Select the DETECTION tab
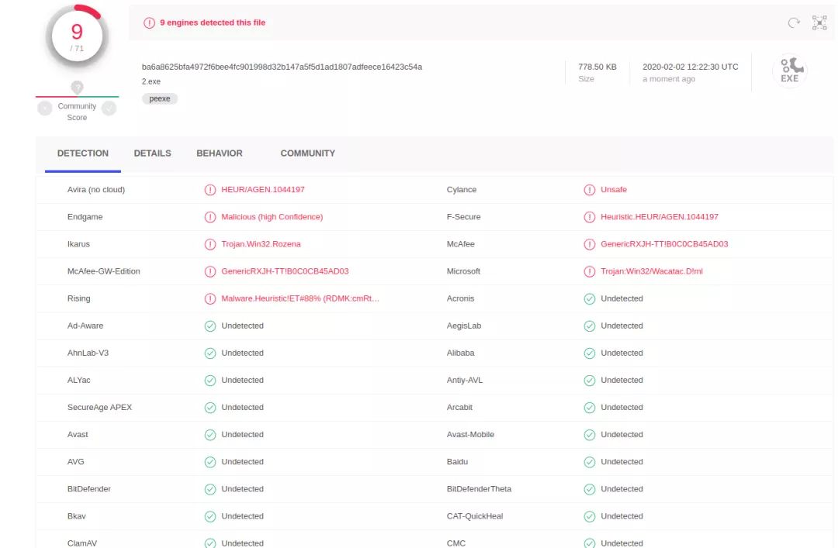Viewport: 838px width, 548px height. (83, 153)
